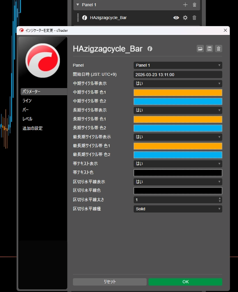Pick color for 中期サイクル帯 色2
Viewport: 238px width, 292px height.
click(x=178, y=101)
